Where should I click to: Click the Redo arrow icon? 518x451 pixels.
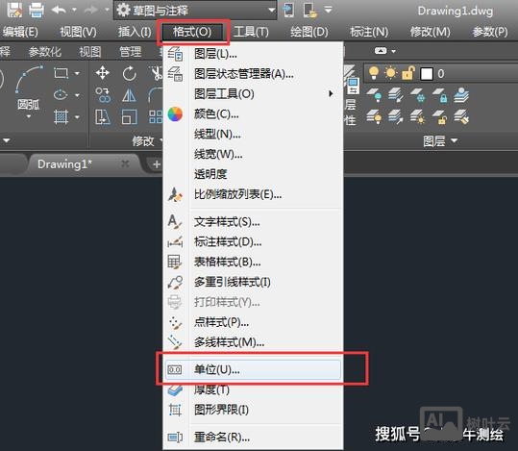[x=91, y=11]
